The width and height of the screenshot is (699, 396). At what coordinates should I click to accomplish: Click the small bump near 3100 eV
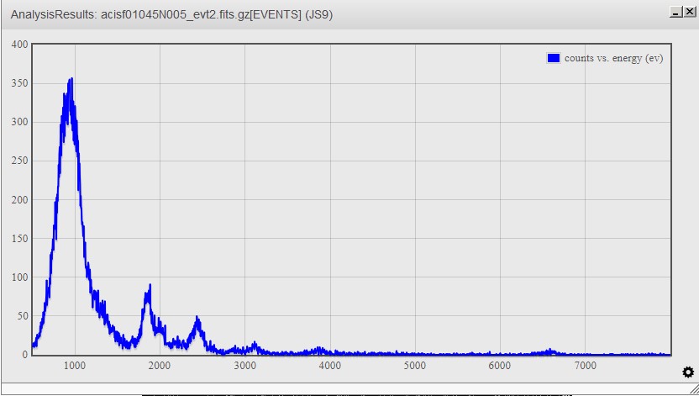[x=254, y=344]
